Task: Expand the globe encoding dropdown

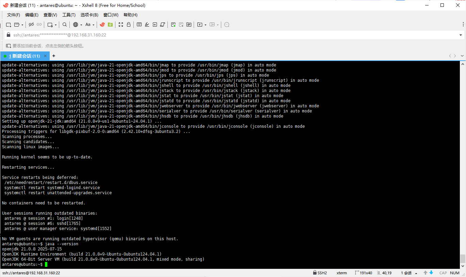Action: (80, 25)
